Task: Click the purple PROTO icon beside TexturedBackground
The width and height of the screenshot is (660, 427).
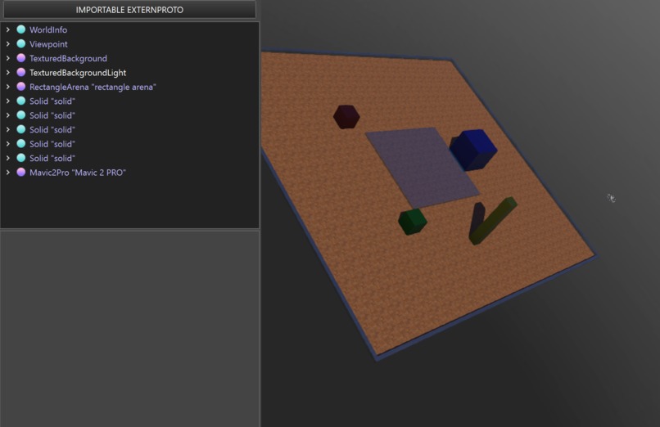Action: point(21,58)
